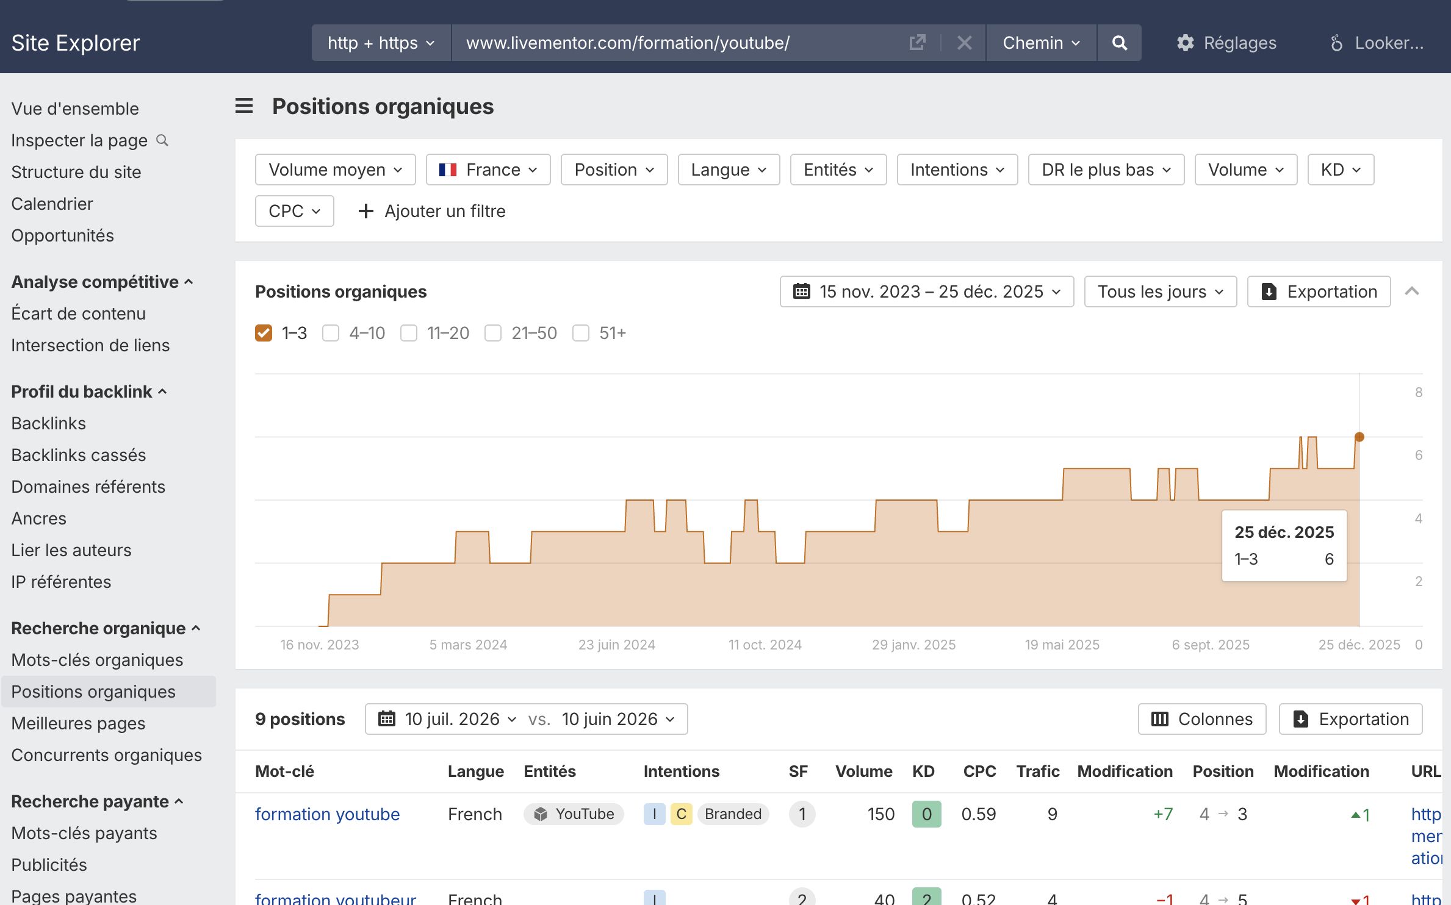The height and width of the screenshot is (905, 1451).
Task: Open Mots-clés organiques report
Action: point(97,660)
